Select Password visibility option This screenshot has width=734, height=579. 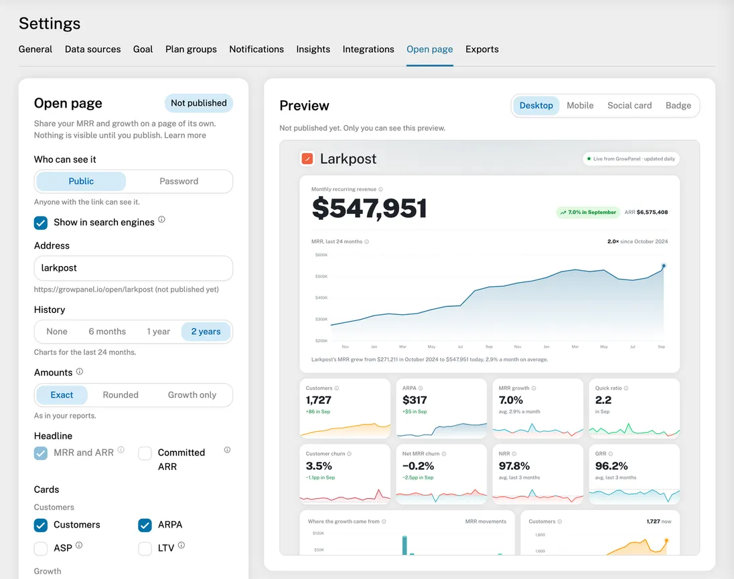coord(179,181)
